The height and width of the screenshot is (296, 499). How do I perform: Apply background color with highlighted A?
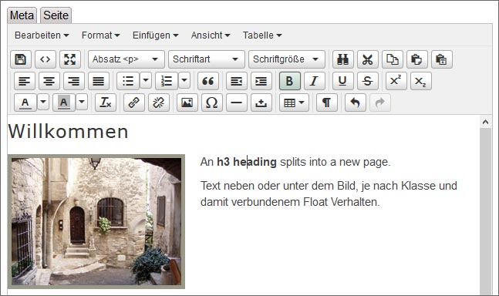tap(64, 103)
